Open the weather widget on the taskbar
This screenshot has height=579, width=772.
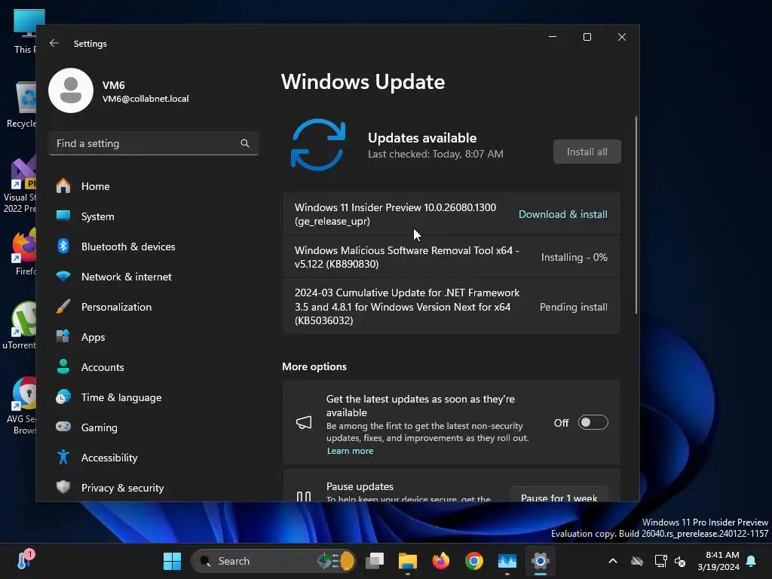(x=25, y=560)
